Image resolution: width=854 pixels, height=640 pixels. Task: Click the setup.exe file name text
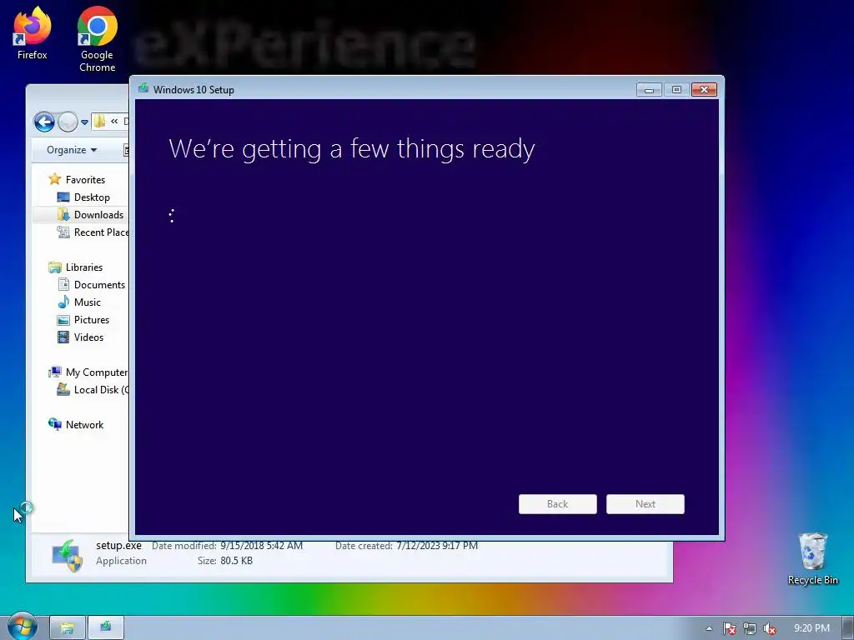118,545
